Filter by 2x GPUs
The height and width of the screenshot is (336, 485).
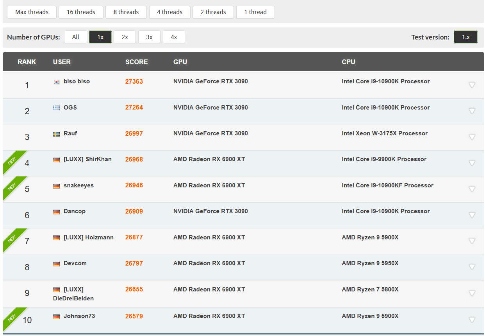pyautogui.click(x=125, y=37)
